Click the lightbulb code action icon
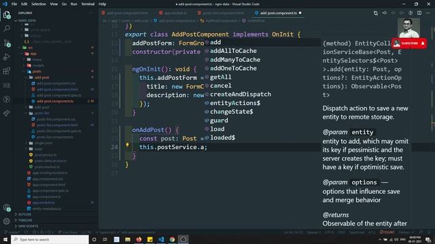Image resolution: width=435 pixels, height=244 pixels. pyautogui.click(x=127, y=144)
